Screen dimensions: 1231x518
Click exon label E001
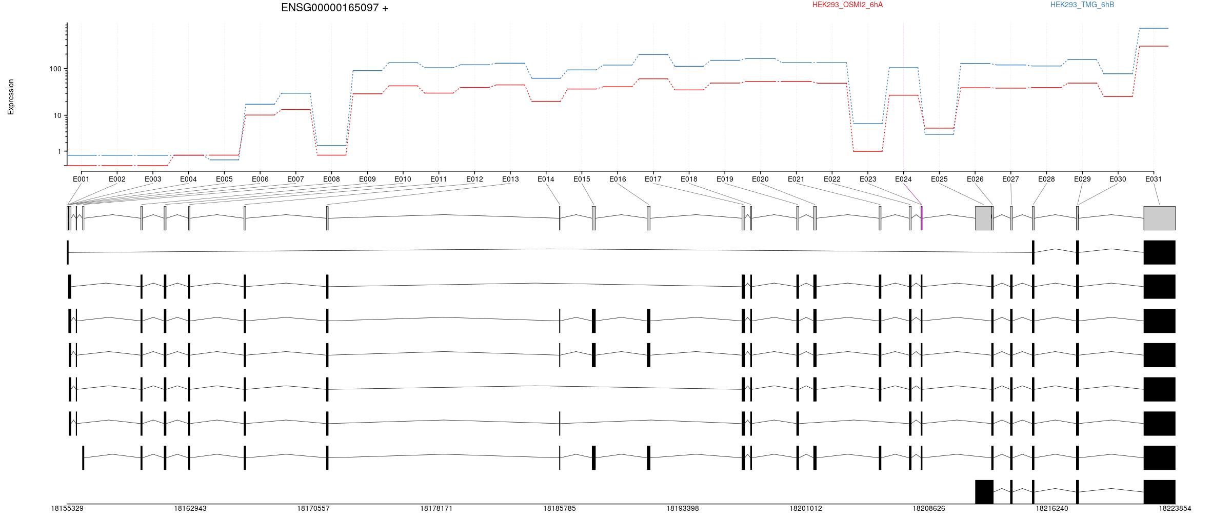81,179
